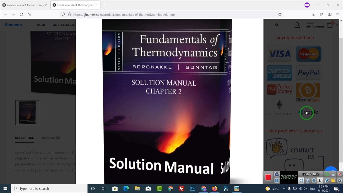Close the solution manual Archives tab

[46, 5]
